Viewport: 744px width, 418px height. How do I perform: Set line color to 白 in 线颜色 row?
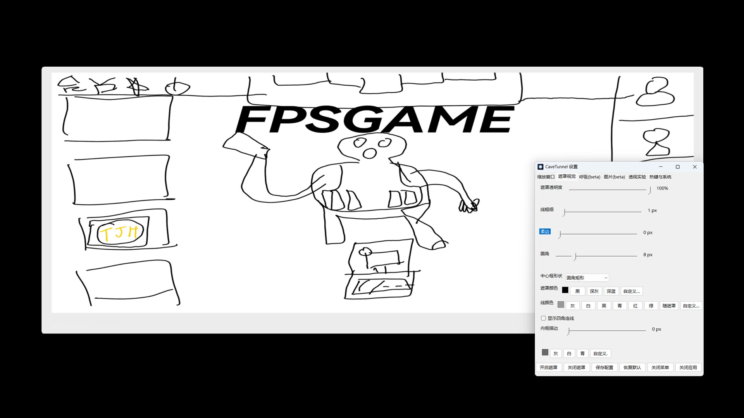click(x=588, y=306)
